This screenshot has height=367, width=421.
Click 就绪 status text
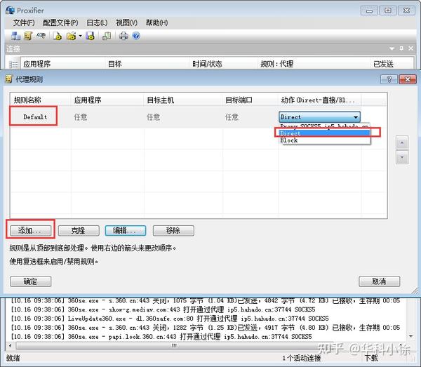tap(13, 358)
